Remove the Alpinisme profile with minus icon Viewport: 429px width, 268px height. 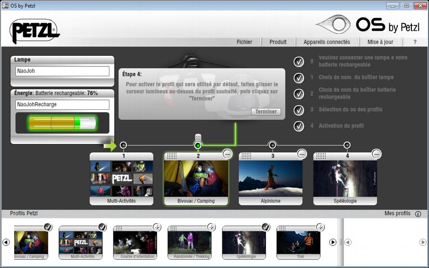point(302,154)
